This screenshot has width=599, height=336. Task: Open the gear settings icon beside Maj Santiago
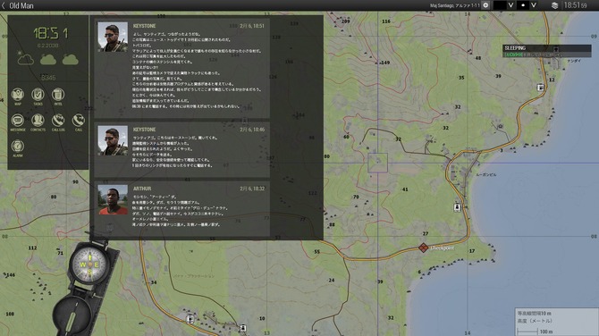(485, 5)
